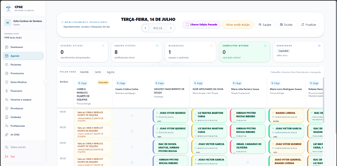Open the Escalas schedule button
This screenshot has height=166, width=337.
[286, 25]
